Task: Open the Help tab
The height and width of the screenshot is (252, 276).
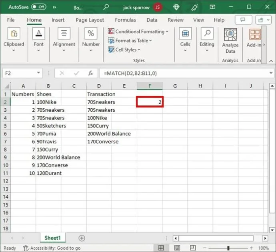Action: [219, 20]
